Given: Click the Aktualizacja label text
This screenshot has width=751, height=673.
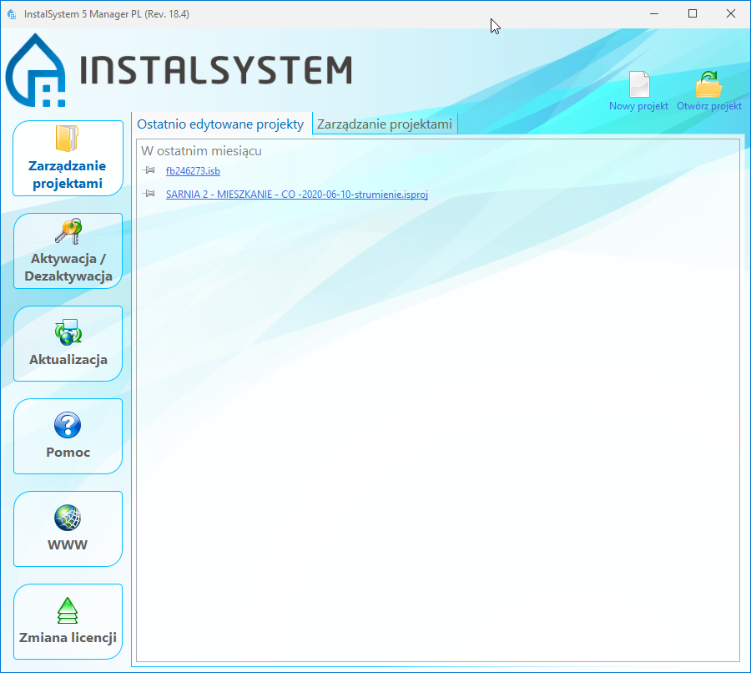Looking at the screenshot, I should [x=68, y=360].
